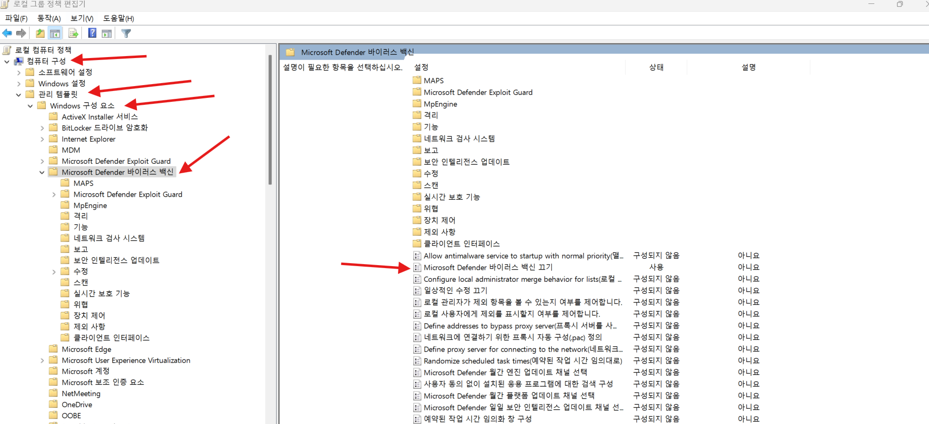Click the Export list toolbar icon

73,33
